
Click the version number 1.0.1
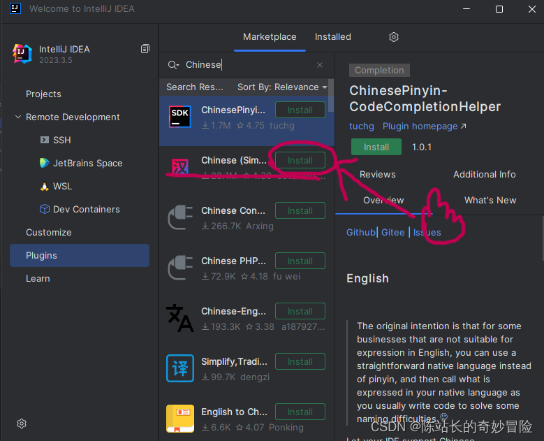[x=422, y=147]
